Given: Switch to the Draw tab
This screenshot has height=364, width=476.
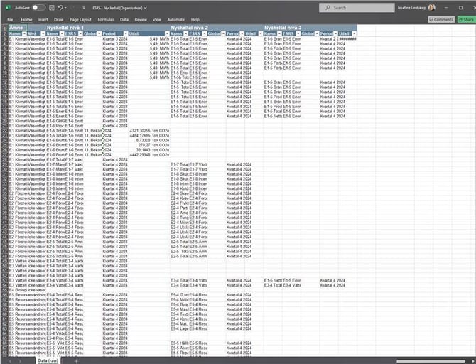Looking at the screenshot, I should pos(58,20).
